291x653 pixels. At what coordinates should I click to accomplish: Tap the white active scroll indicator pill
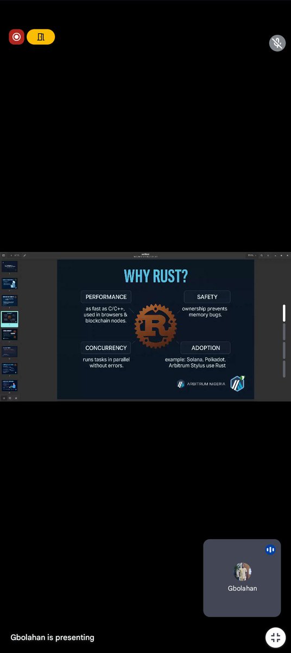click(x=284, y=313)
